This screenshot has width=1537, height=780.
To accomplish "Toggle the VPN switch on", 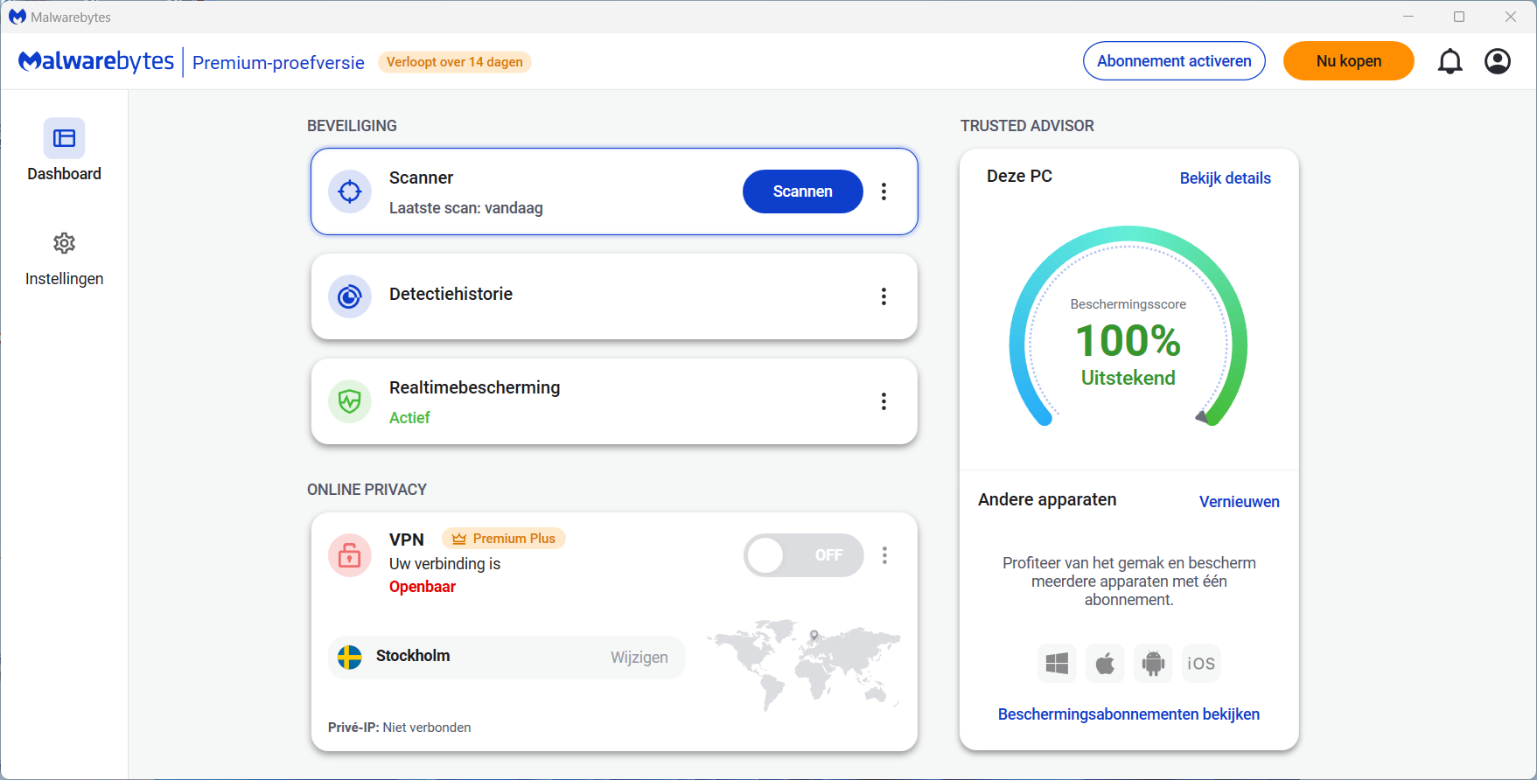I will [x=803, y=555].
